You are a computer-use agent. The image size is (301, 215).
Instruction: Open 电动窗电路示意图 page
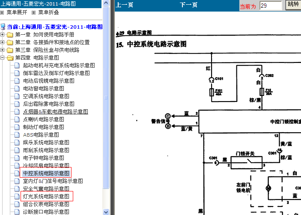click(44, 89)
